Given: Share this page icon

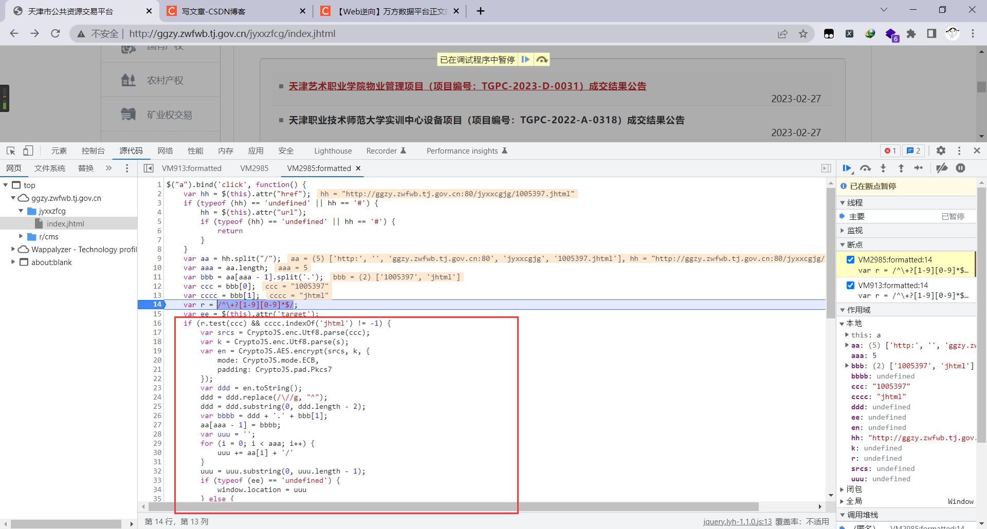Looking at the screenshot, I should click(782, 33).
